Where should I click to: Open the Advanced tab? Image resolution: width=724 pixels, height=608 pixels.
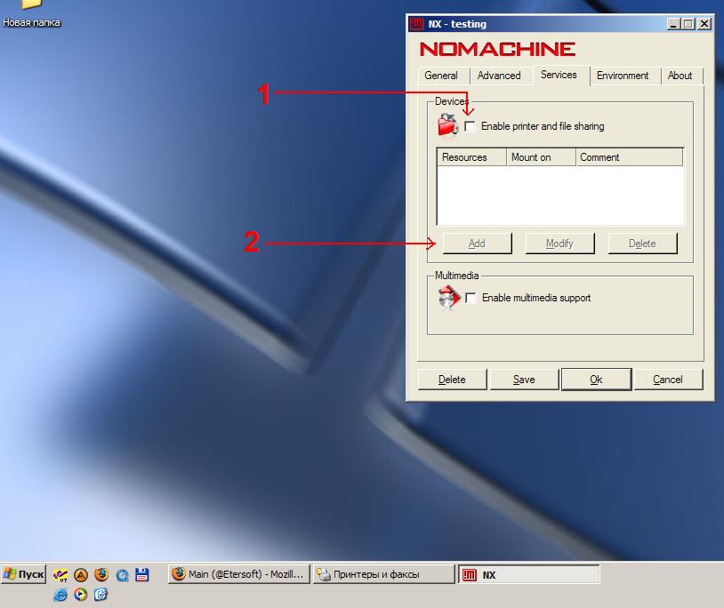(x=499, y=76)
